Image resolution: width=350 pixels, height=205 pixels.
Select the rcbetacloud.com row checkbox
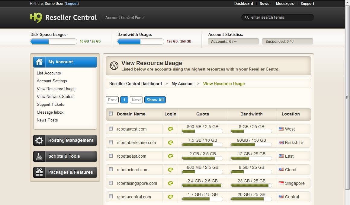(111, 169)
